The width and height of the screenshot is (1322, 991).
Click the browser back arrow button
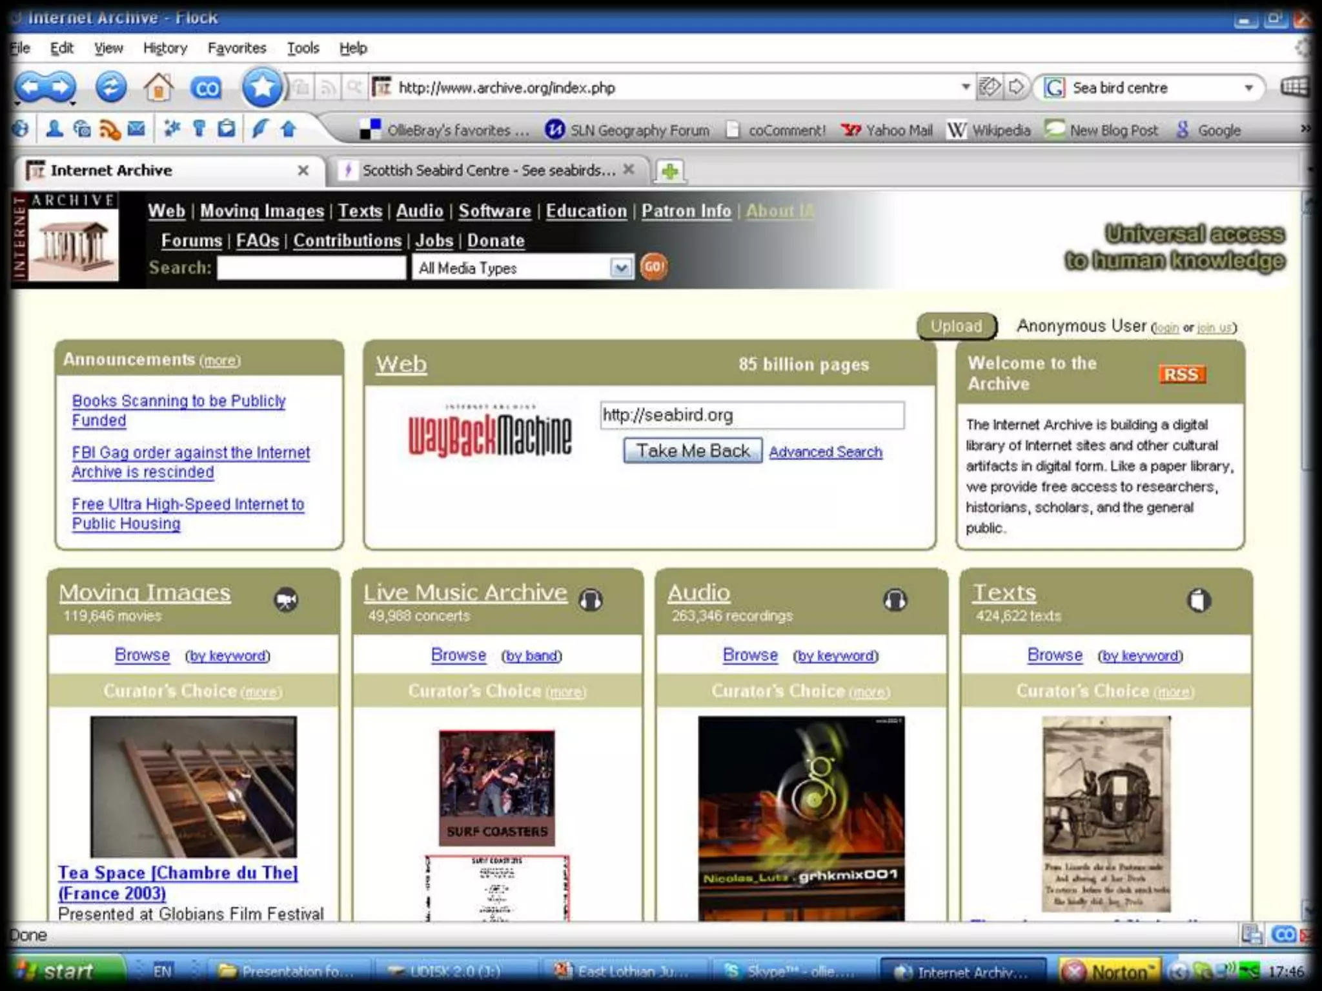point(30,87)
